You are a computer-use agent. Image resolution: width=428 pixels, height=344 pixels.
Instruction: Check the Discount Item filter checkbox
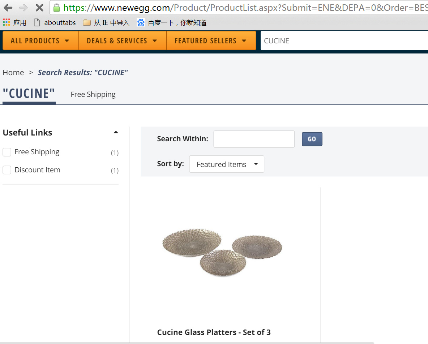click(7, 170)
